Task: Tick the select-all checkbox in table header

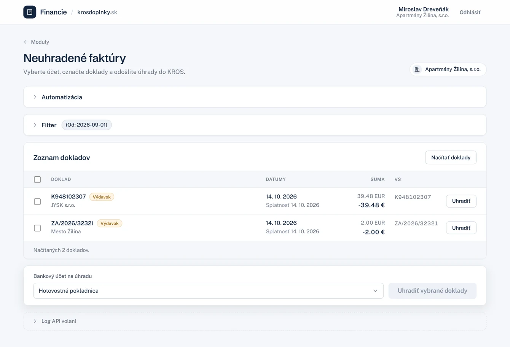Action: [37, 179]
